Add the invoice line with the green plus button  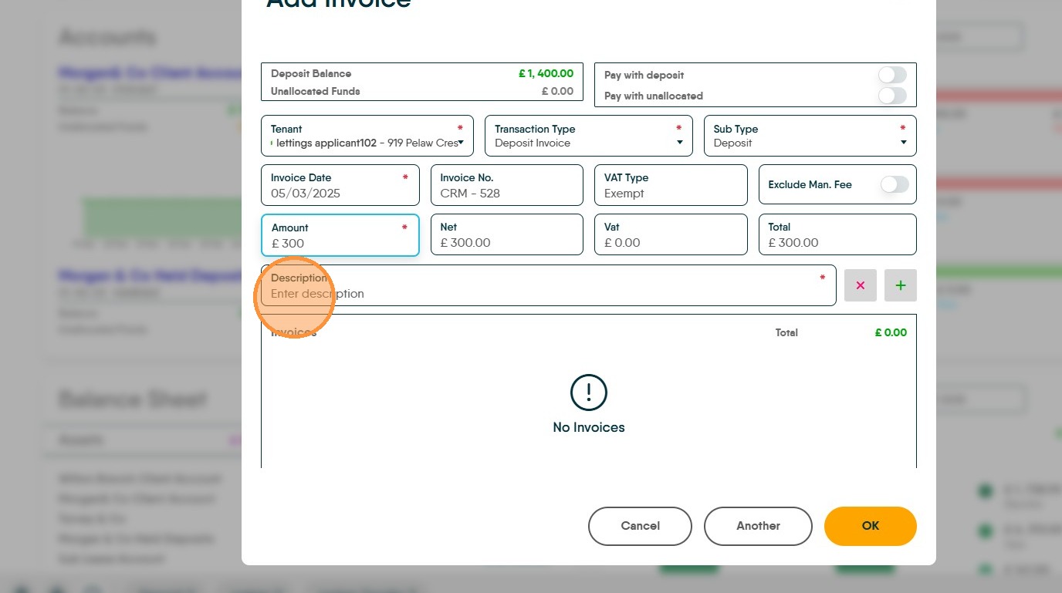pyautogui.click(x=901, y=285)
